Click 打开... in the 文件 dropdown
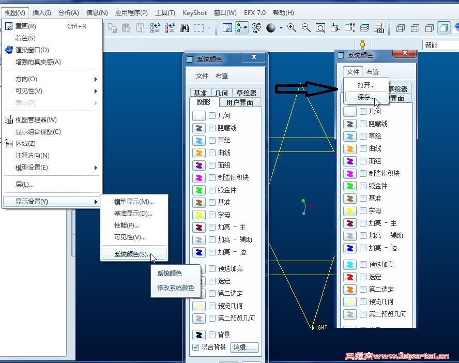459x363 pixels. click(x=366, y=85)
